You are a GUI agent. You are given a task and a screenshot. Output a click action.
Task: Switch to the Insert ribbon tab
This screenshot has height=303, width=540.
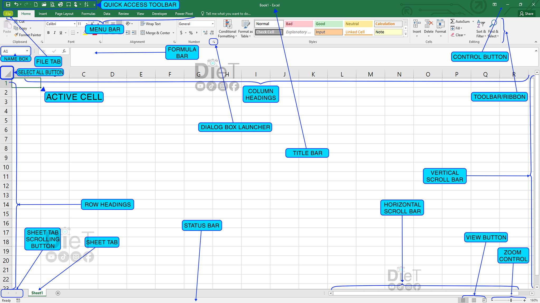(x=43, y=14)
